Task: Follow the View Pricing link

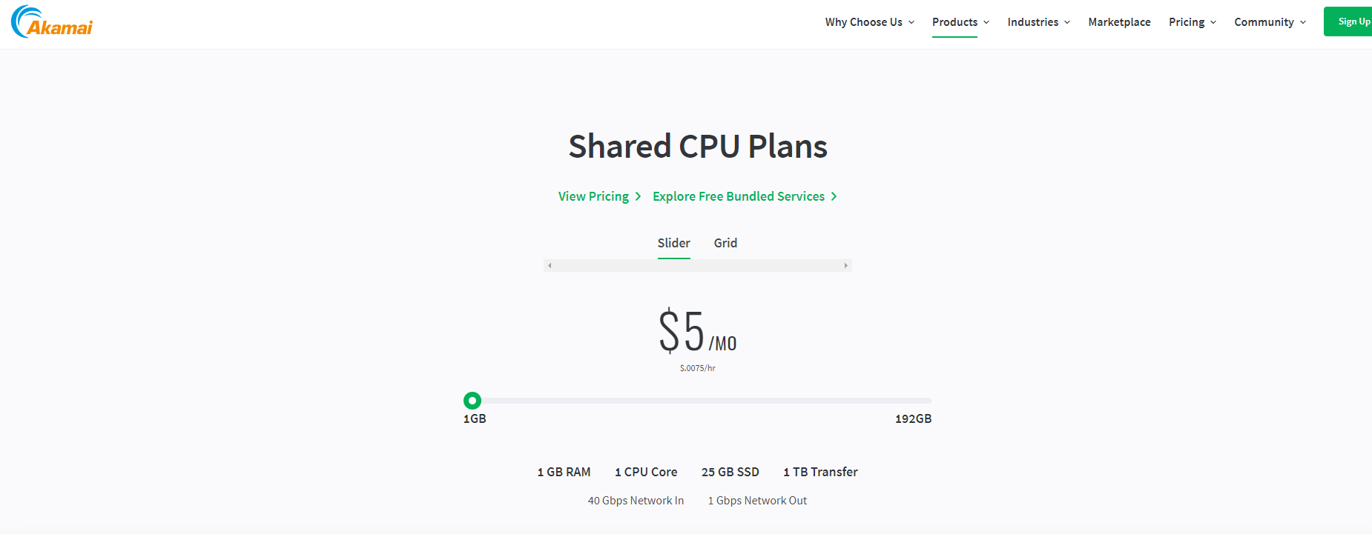Action: [x=593, y=196]
